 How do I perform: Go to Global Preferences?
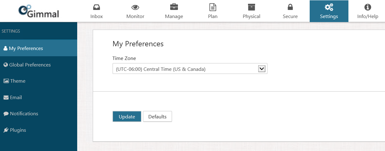pyautogui.click(x=38, y=65)
